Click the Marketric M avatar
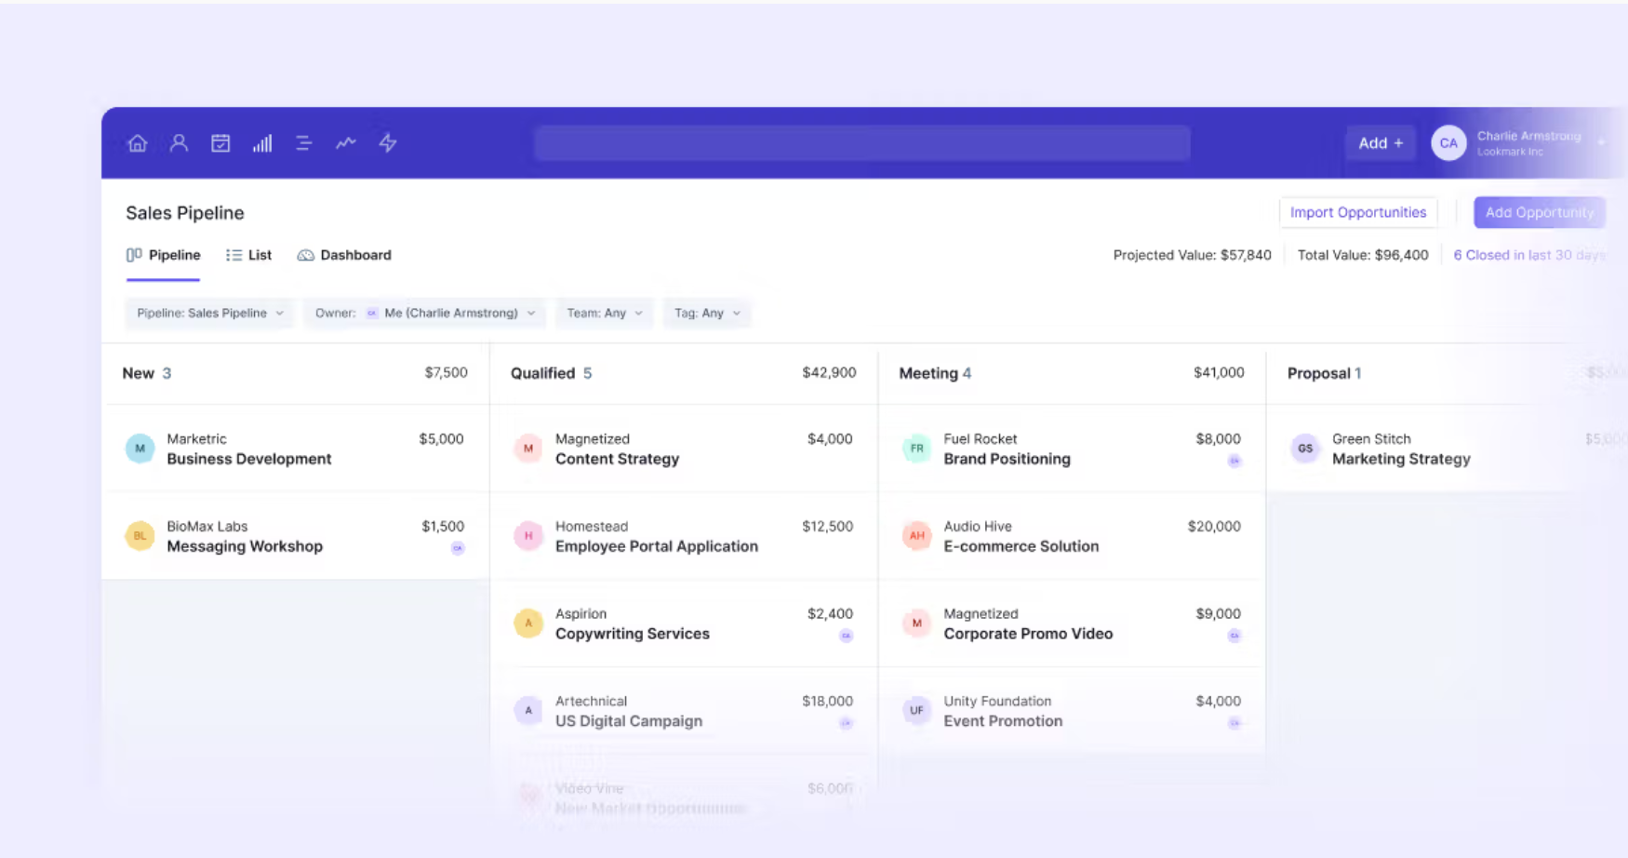Image resolution: width=1628 pixels, height=858 pixels. tap(140, 449)
